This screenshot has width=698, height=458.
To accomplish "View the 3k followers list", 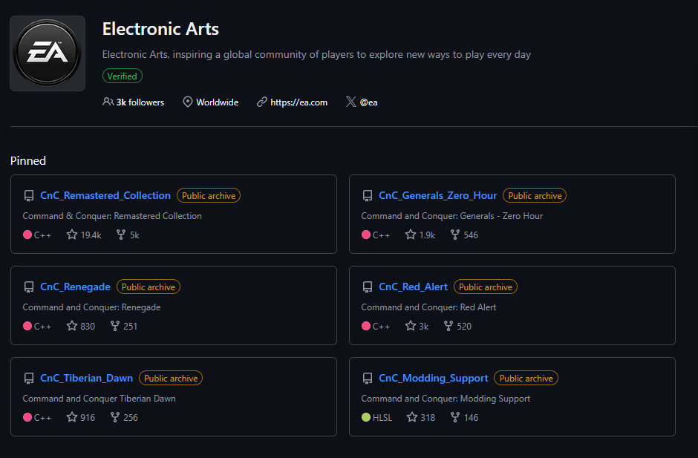I will pyautogui.click(x=140, y=102).
